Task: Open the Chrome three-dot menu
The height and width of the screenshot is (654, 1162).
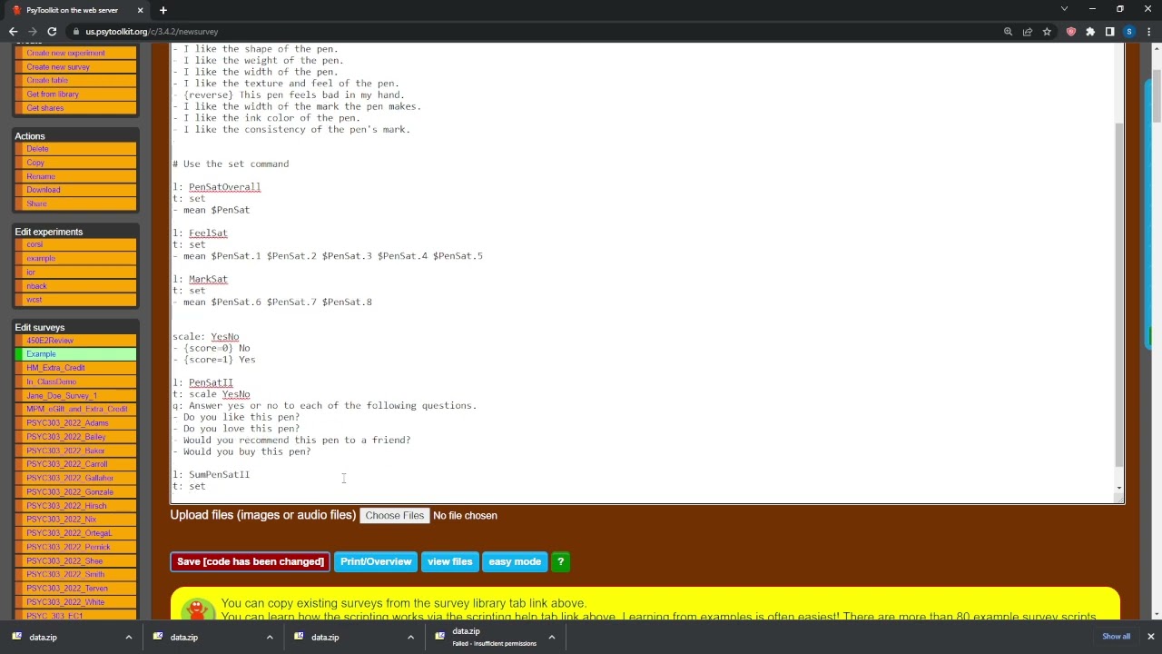Action: coord(1148,32)
